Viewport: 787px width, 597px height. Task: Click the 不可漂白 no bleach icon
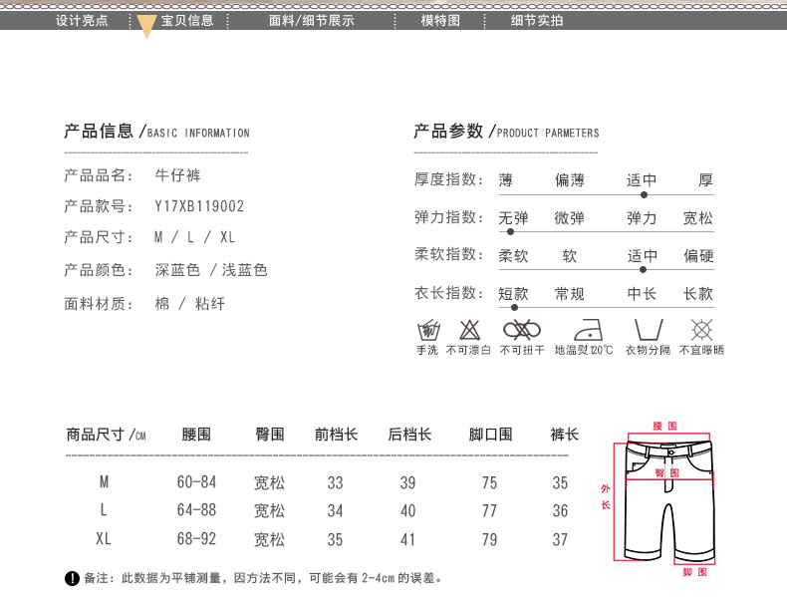(x=470, y=330)
